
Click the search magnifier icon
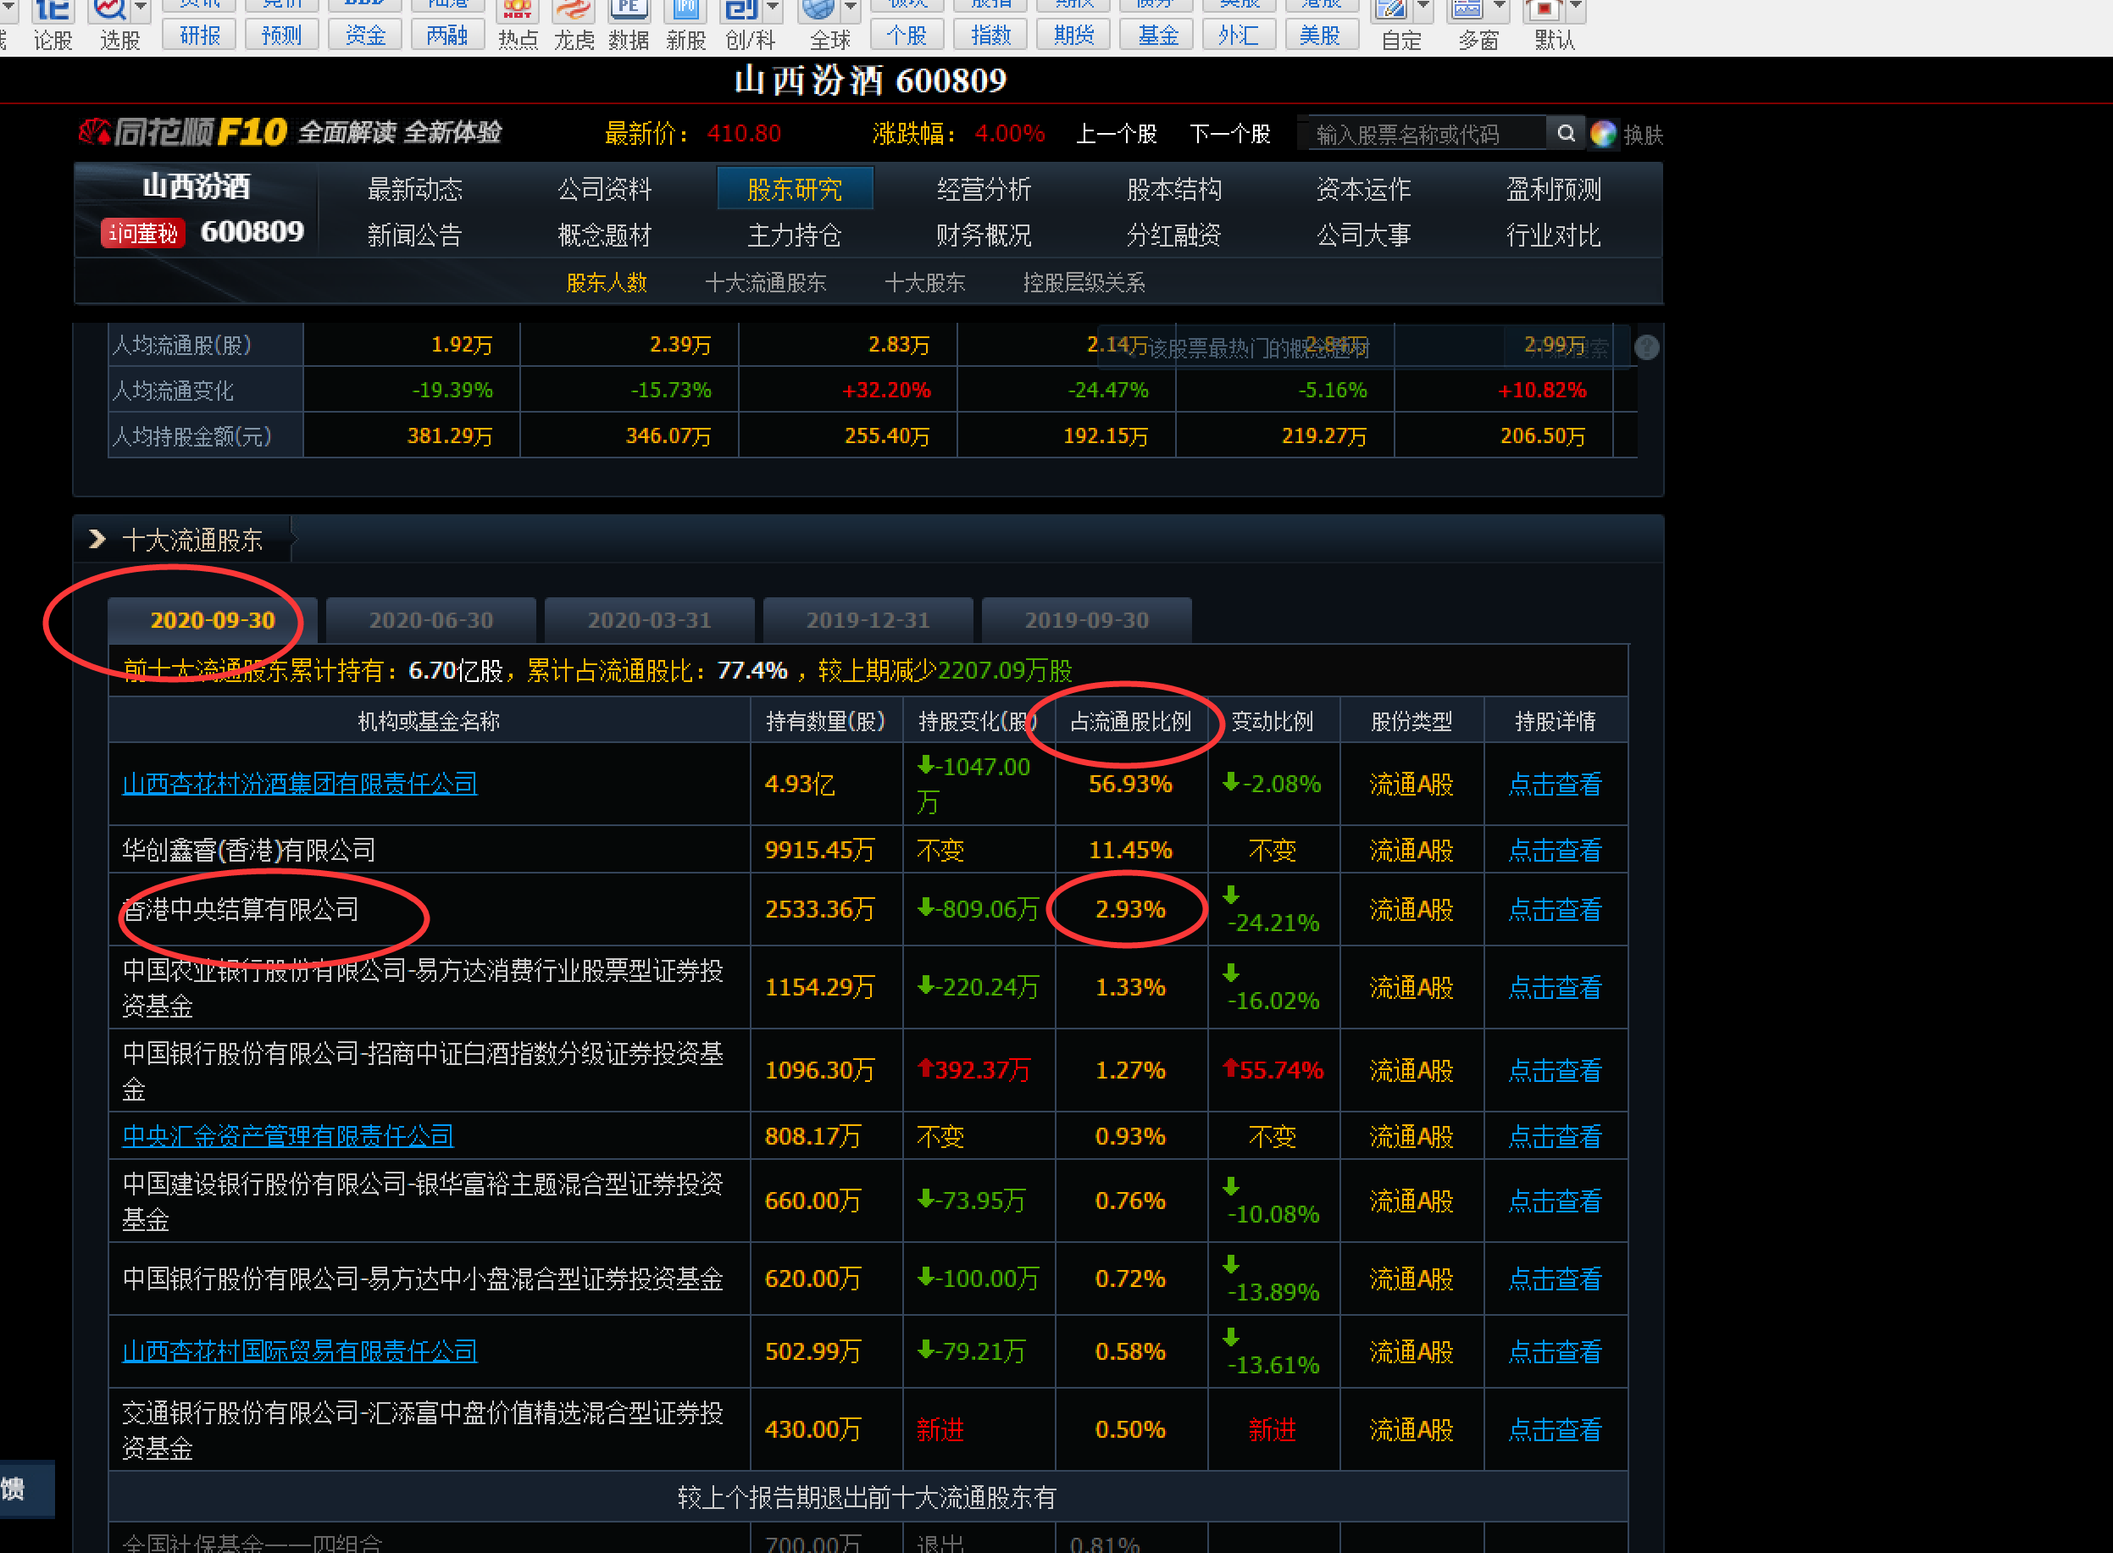click(1565, 134)
